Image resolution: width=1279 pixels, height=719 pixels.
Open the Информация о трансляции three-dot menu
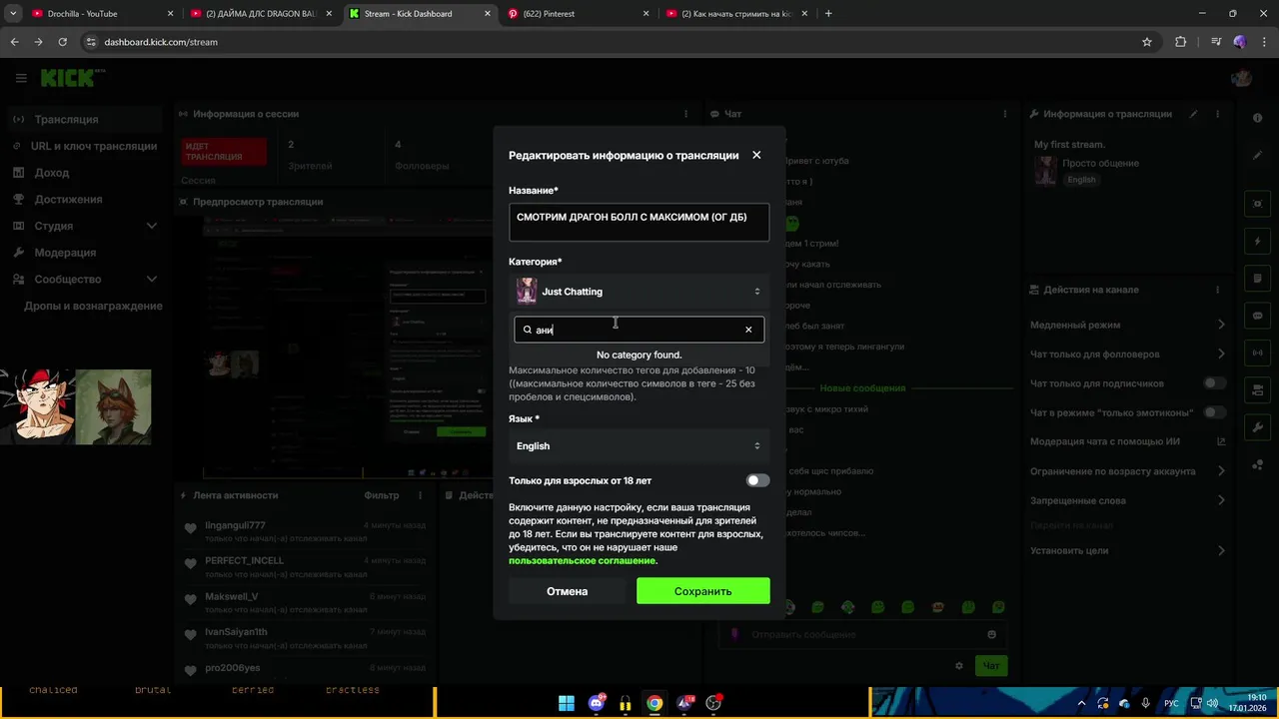(1218, 114)
